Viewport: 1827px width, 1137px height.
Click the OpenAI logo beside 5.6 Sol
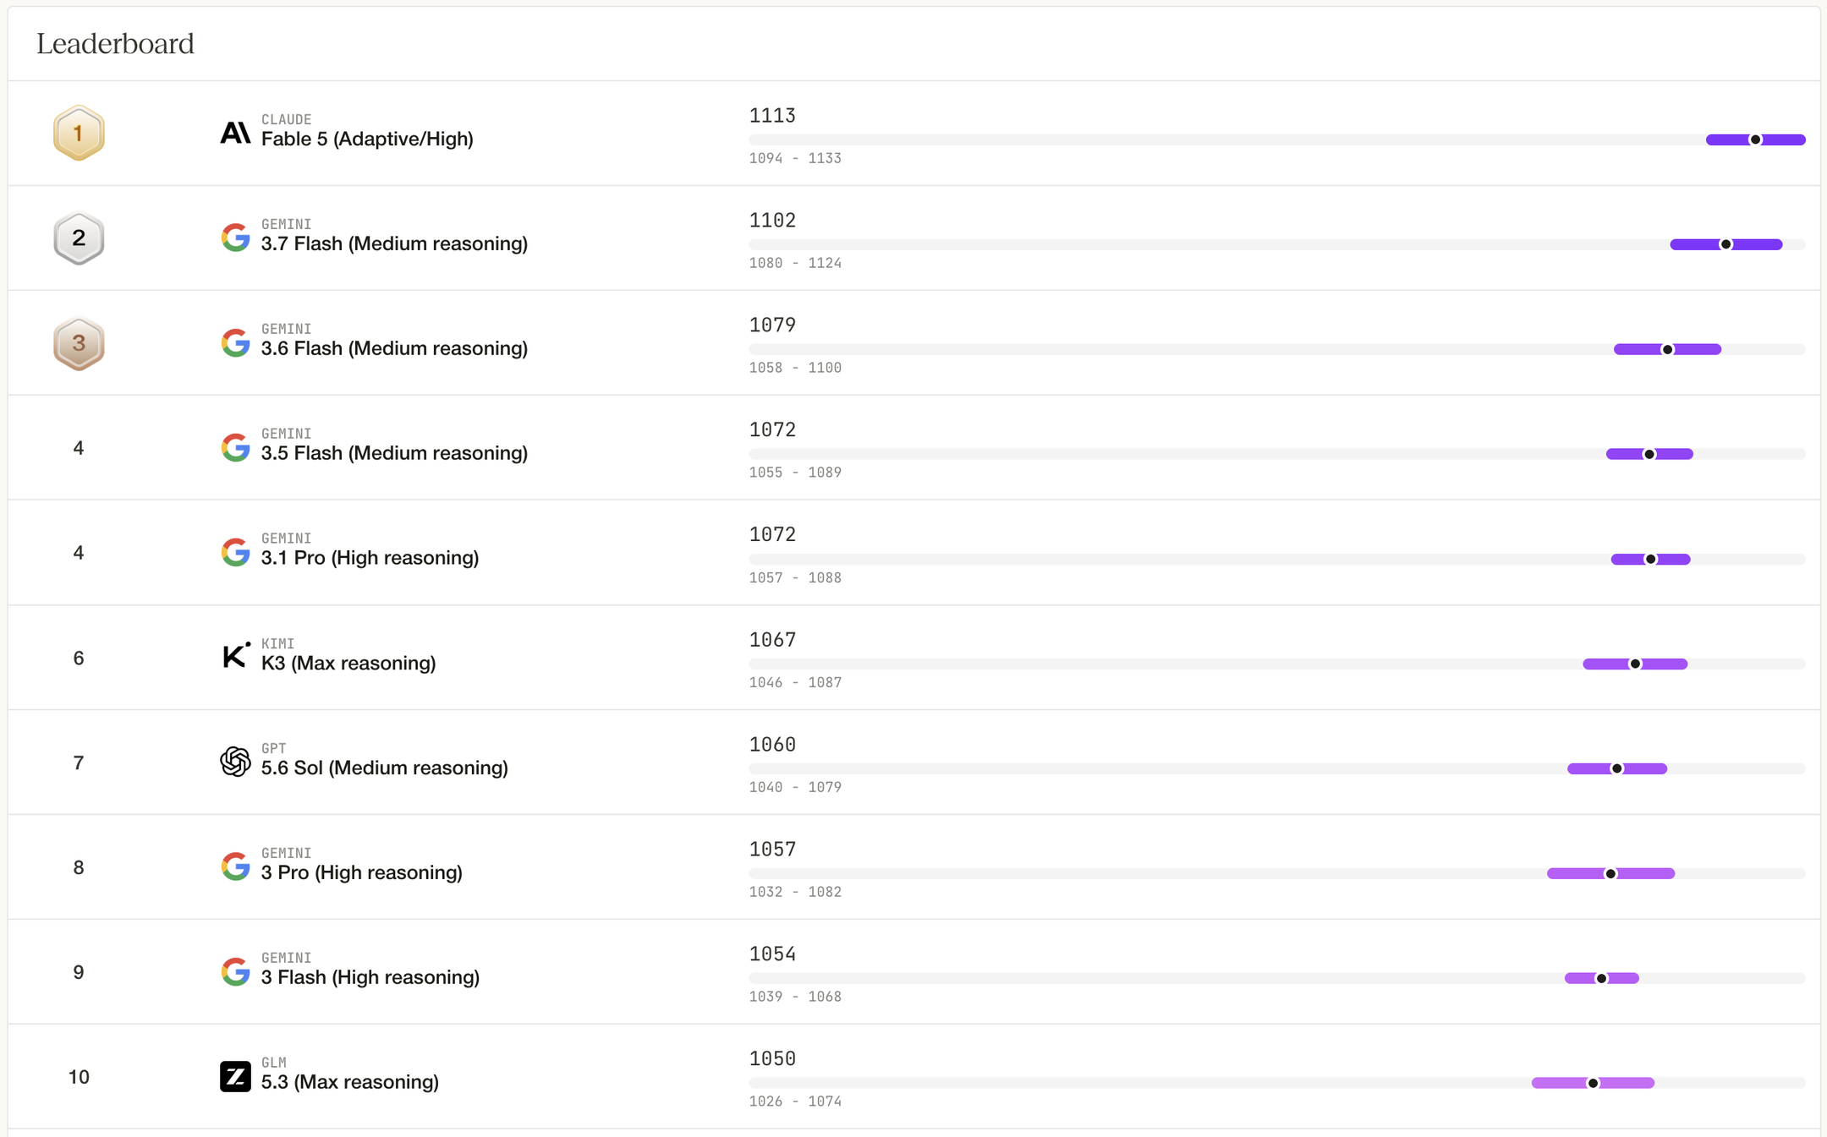(235, 762)
